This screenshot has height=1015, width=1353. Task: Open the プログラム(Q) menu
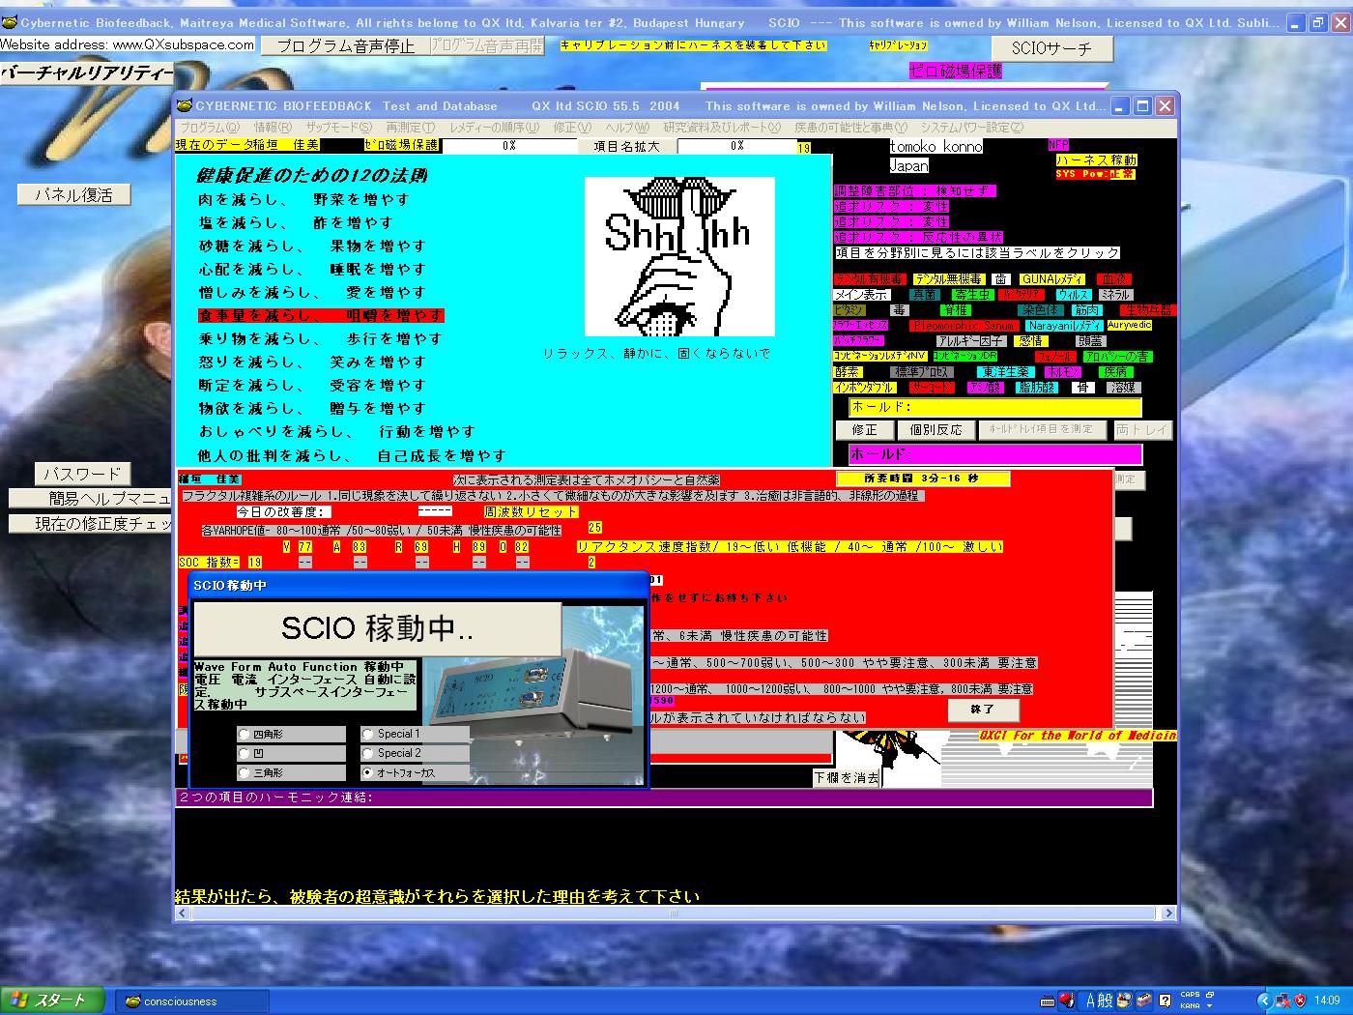click(210, 128)
